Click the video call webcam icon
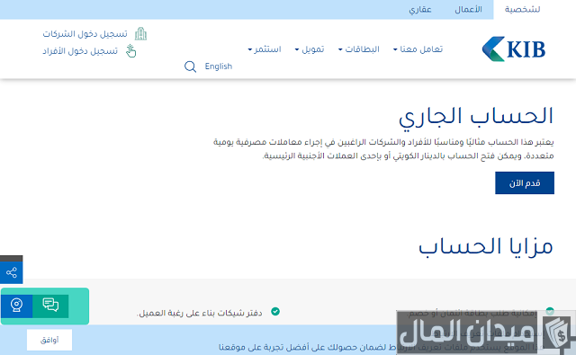This screenshot has height=355, width=576. (16, 306)
